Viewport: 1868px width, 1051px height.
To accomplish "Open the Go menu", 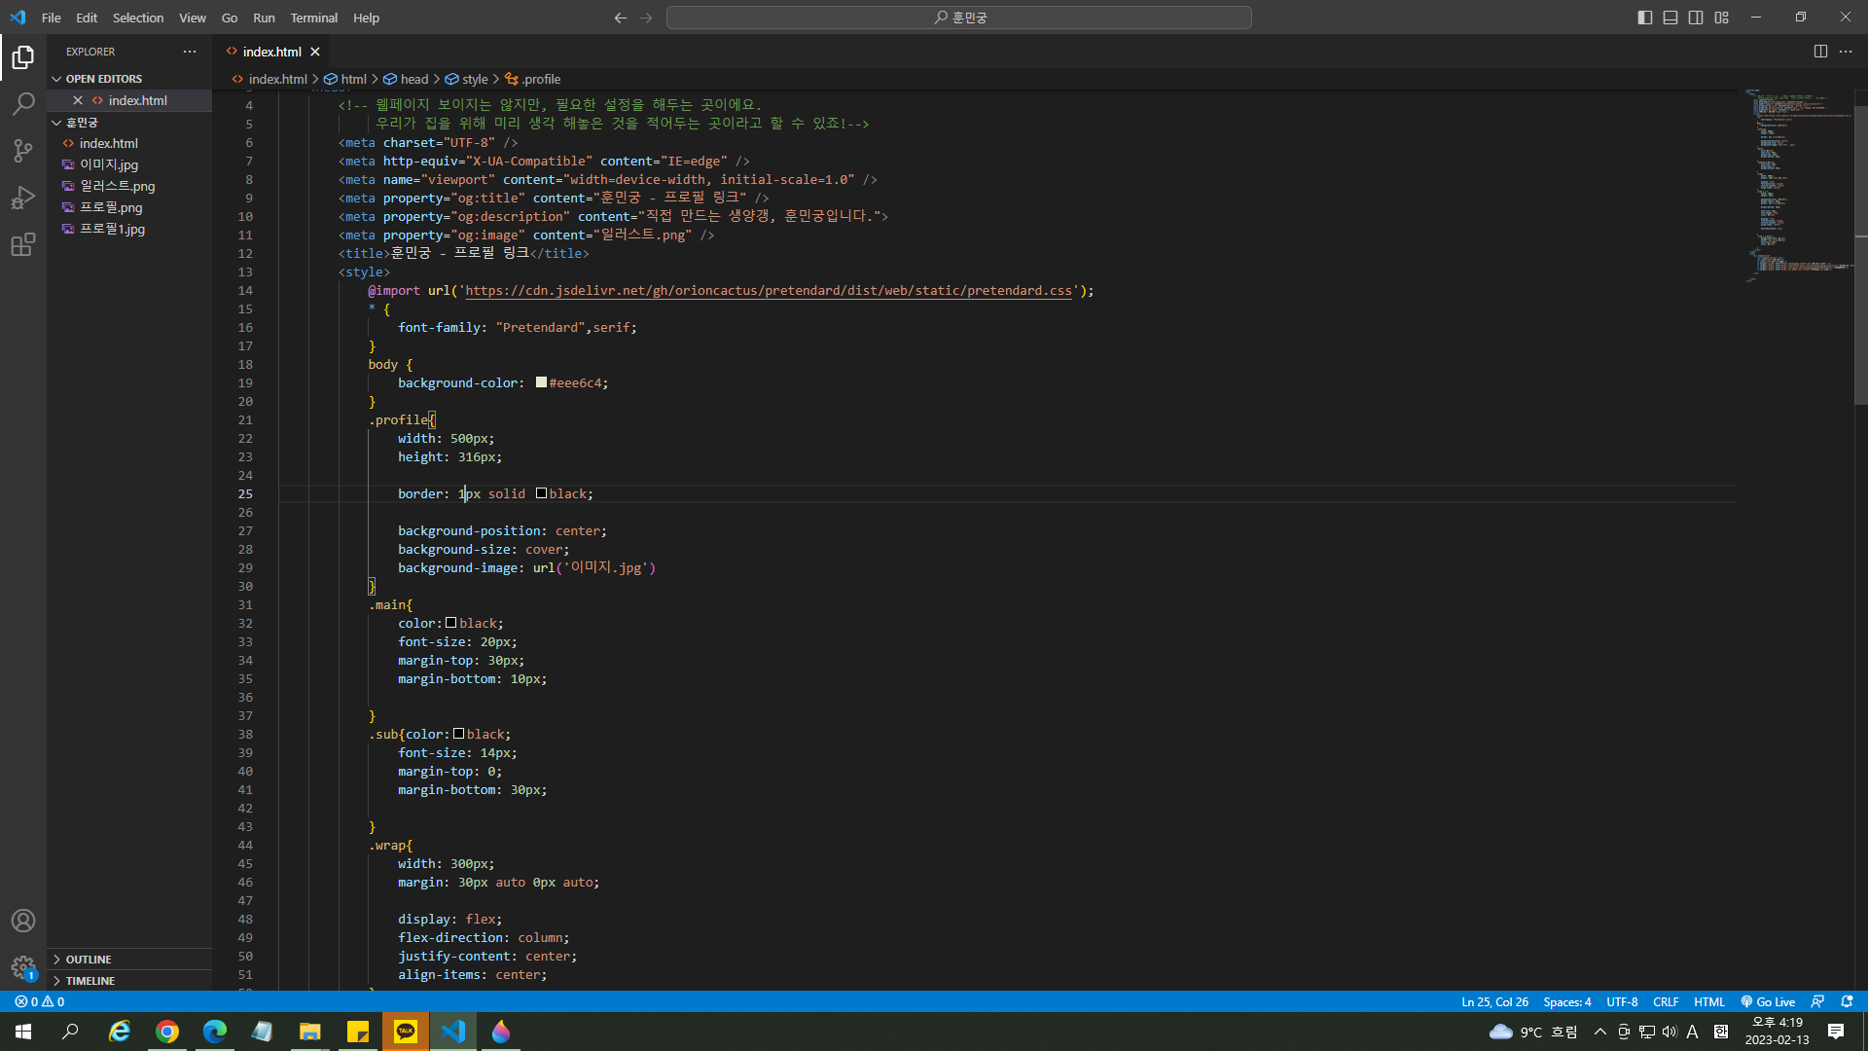I will coord(230,18).
